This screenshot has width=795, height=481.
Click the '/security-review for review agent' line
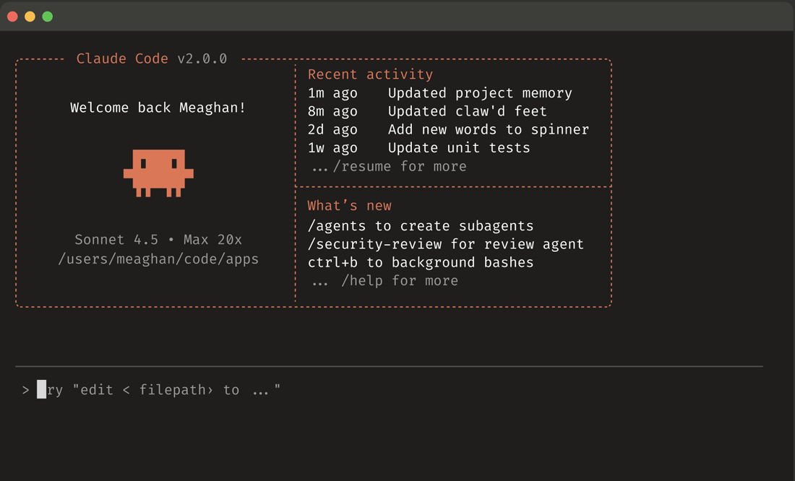coord(445,244)
